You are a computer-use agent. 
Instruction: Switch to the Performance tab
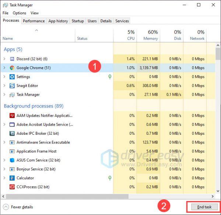click(34, 21)
